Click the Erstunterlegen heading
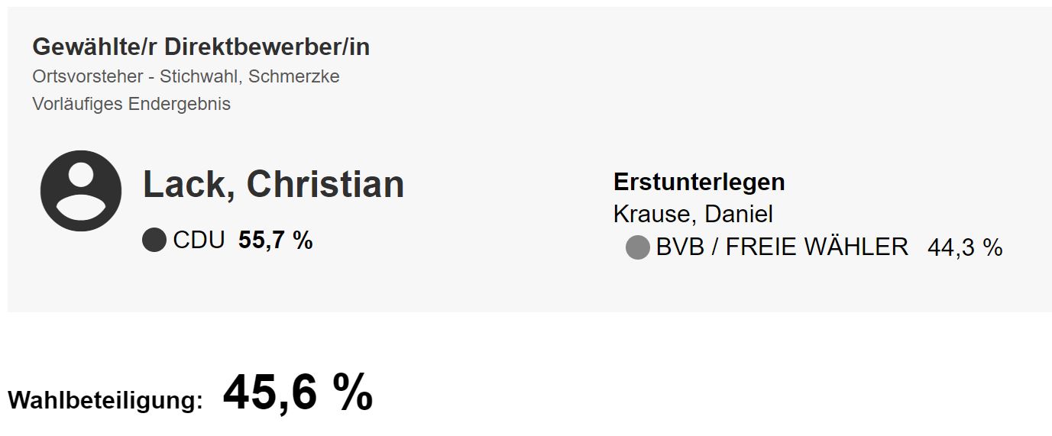The width and height of the screenshot is (1052, 436). tap(699, 182)
